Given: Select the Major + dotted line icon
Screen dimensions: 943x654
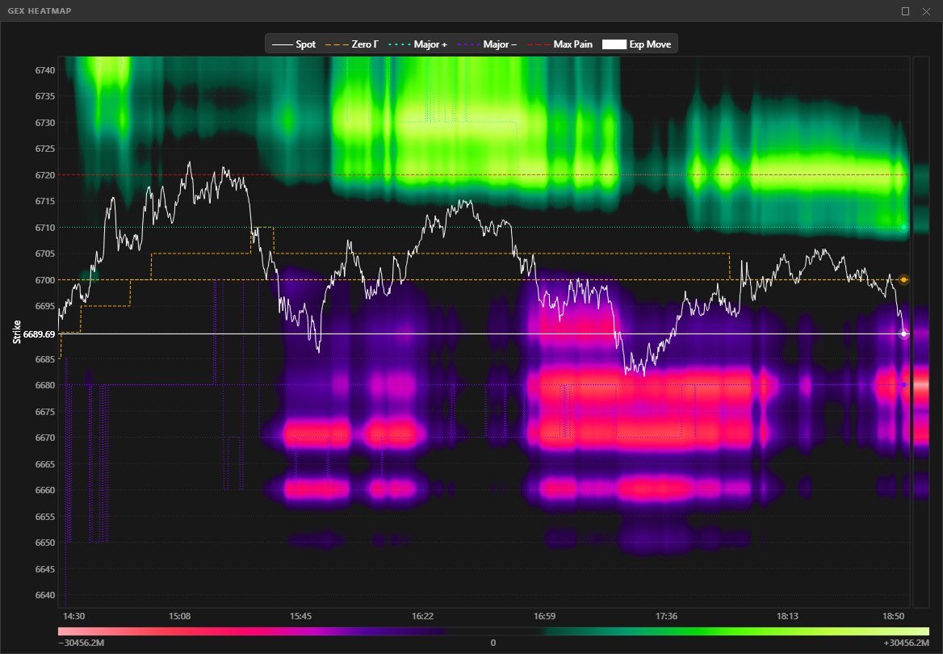Looking at the screenshot, I should click(x=400, y=44).
